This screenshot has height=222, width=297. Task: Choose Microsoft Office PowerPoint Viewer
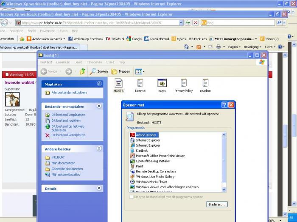157,156
